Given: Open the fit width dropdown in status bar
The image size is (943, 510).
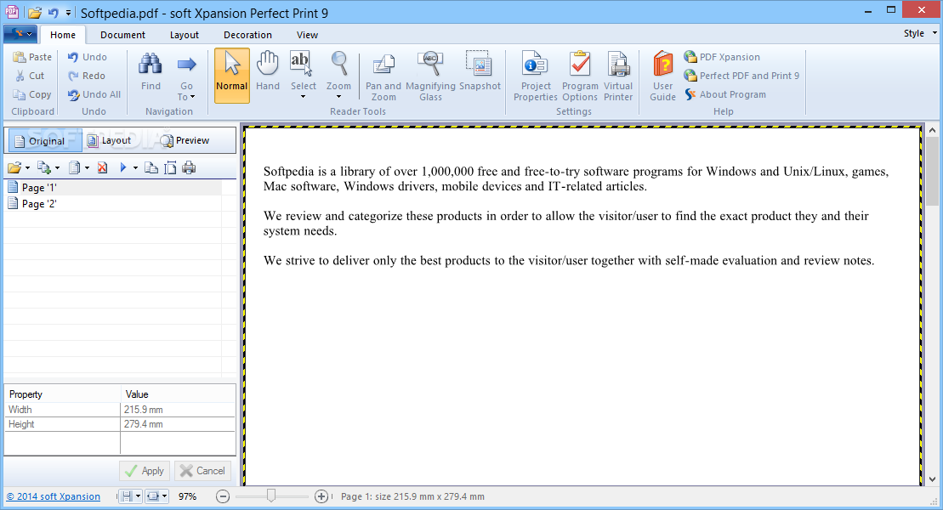Looking at the screenshot, I should click(165, 496).
